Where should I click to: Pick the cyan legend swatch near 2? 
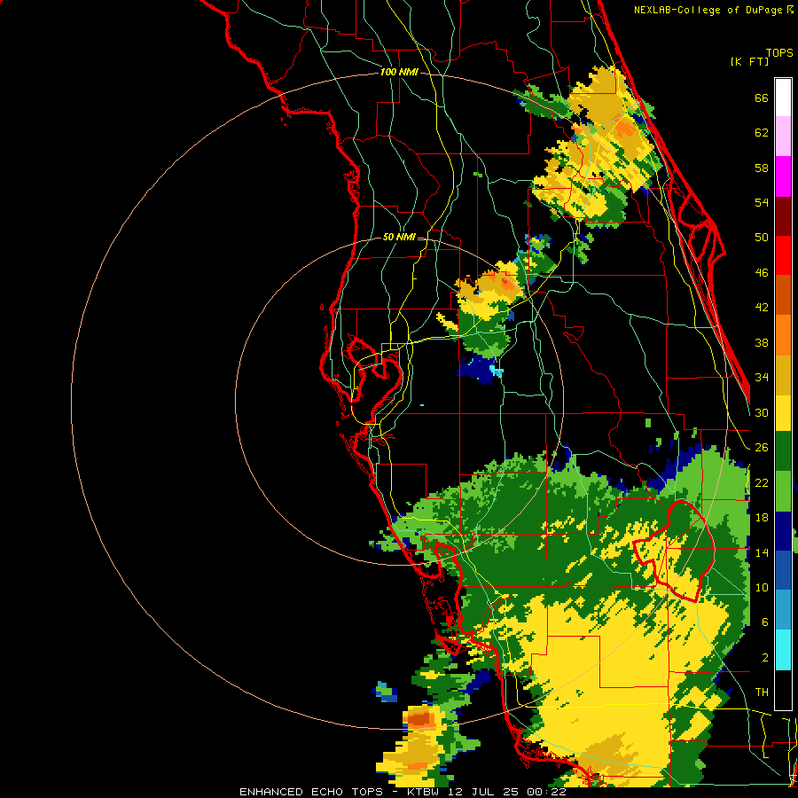click(783, 651)
